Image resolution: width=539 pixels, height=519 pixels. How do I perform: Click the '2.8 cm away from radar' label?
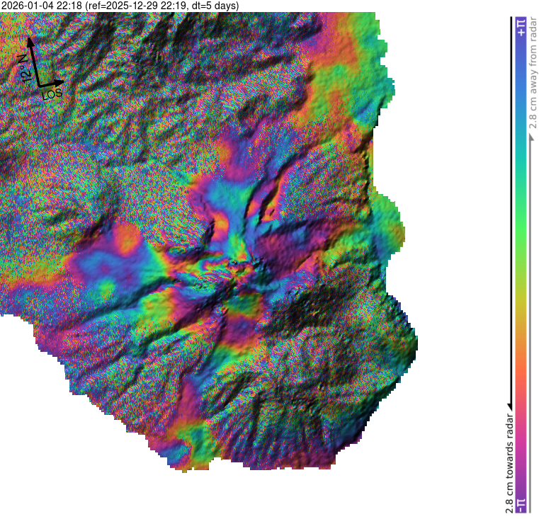[x=533, y=78]
